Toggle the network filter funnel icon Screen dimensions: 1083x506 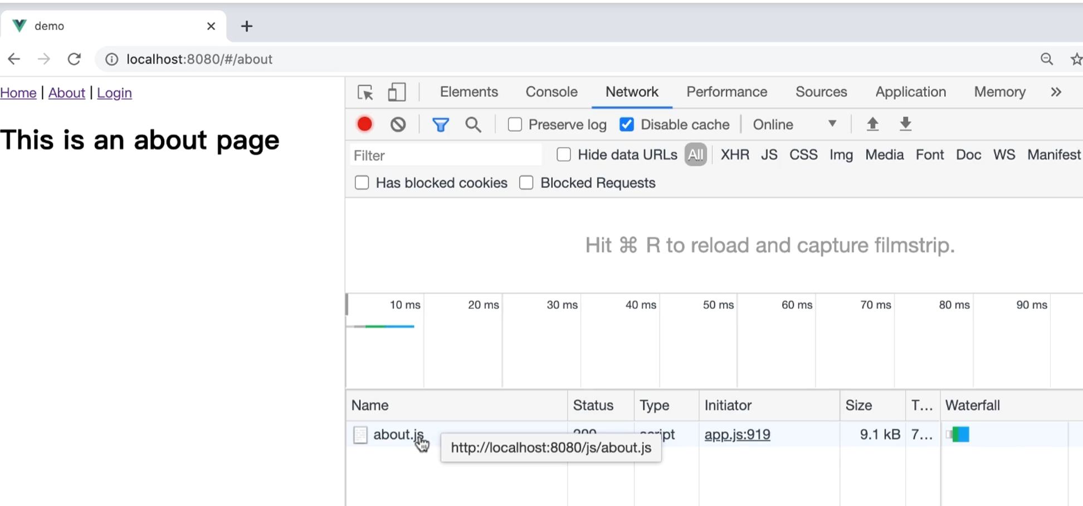coord(441,125)
